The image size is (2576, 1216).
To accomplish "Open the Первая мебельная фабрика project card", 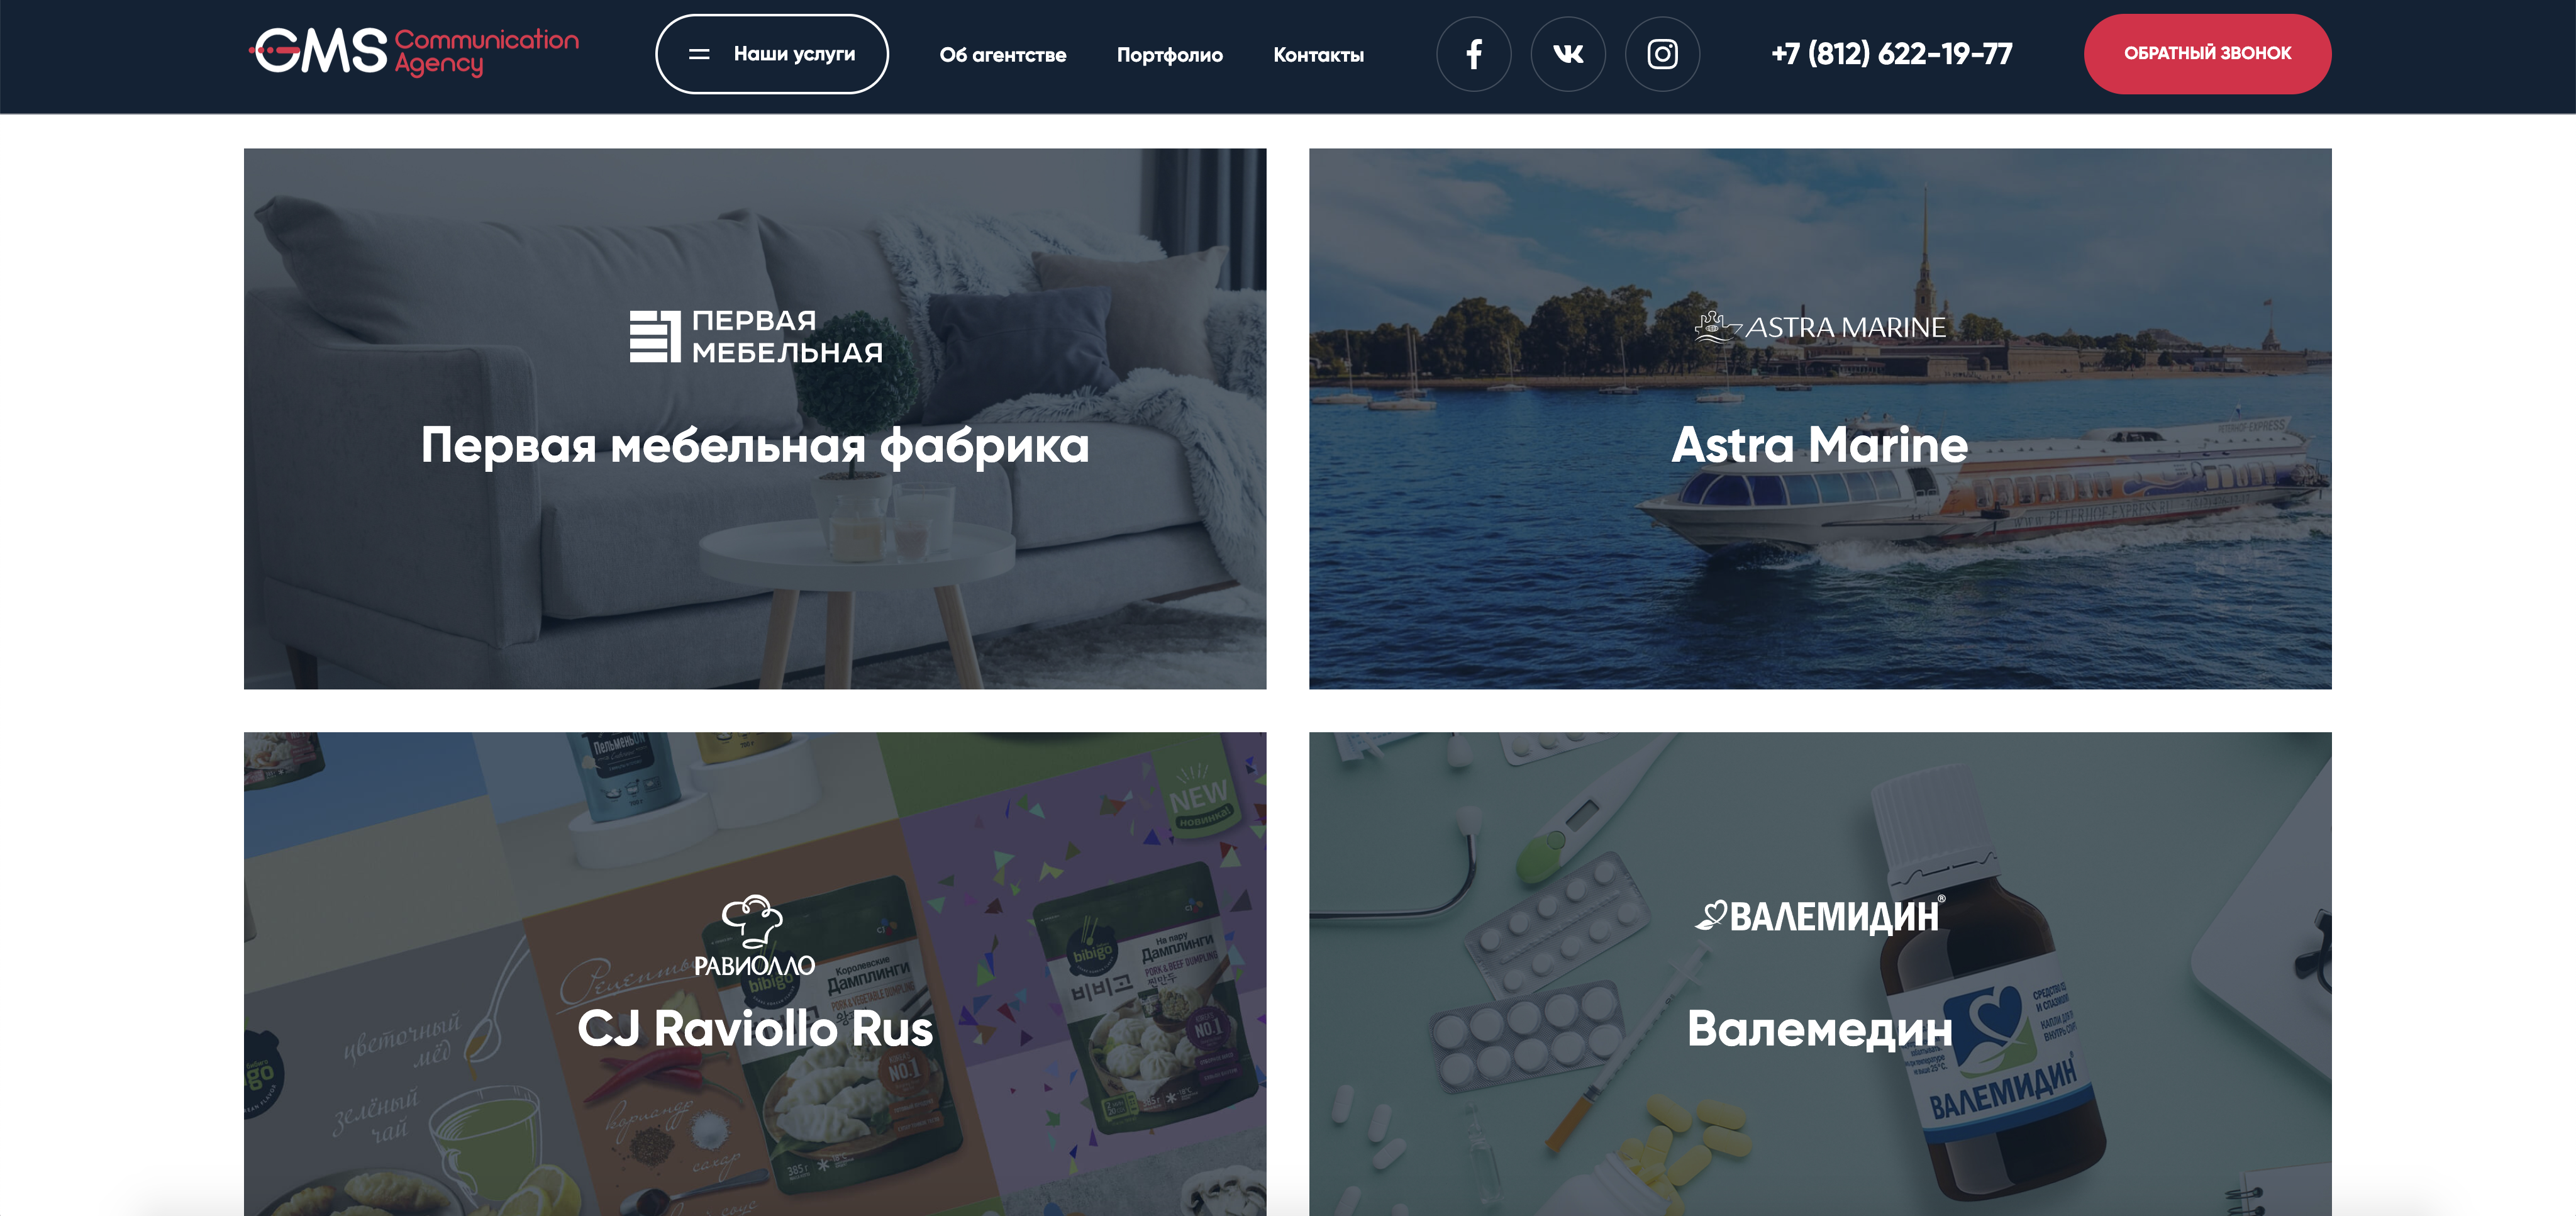I will point(755,418).
